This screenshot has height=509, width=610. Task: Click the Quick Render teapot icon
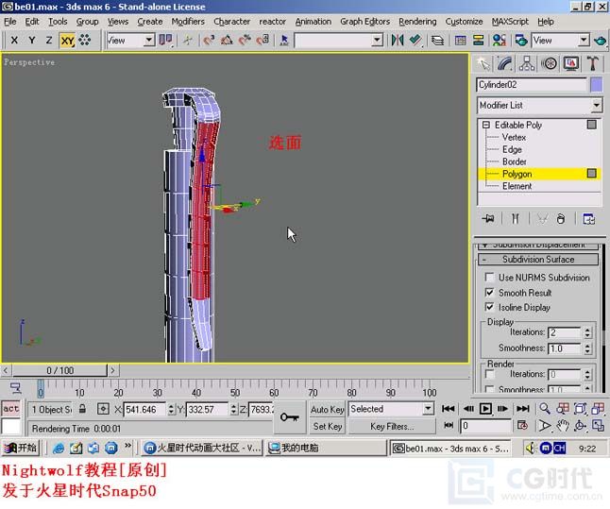coord(601,40)
